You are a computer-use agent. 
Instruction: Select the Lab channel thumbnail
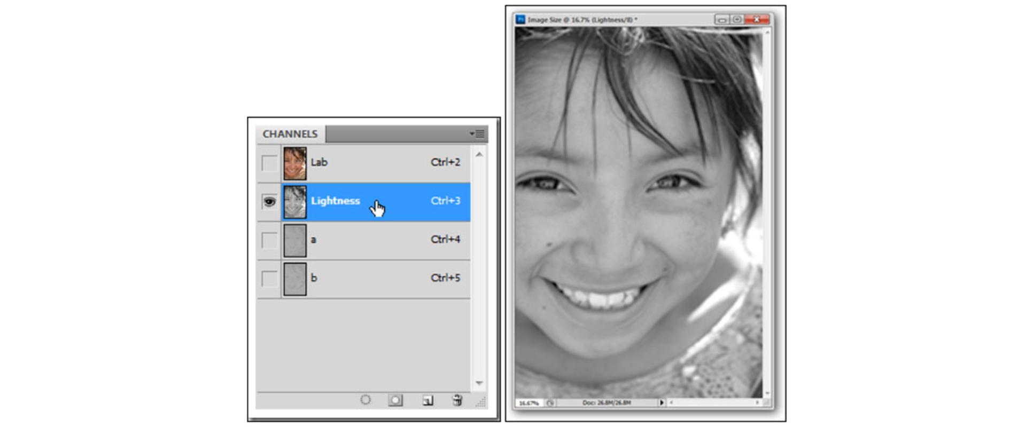tap(295, 163)
